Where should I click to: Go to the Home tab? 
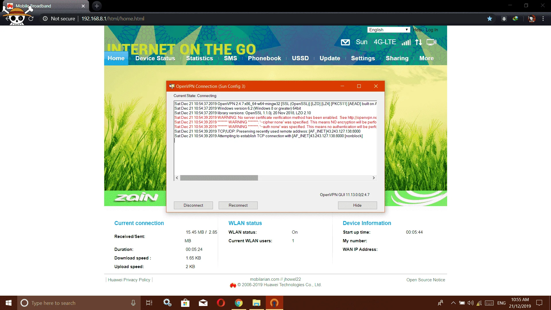coord(116,58)
